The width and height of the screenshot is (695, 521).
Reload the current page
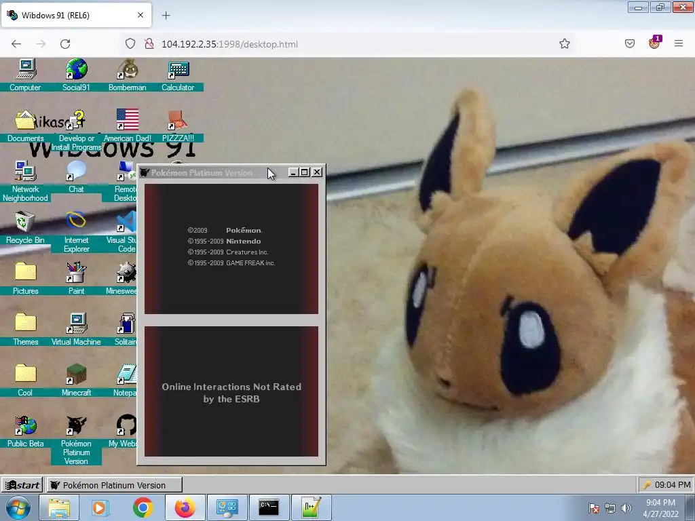pyautogui.click(x=65, y=44)
